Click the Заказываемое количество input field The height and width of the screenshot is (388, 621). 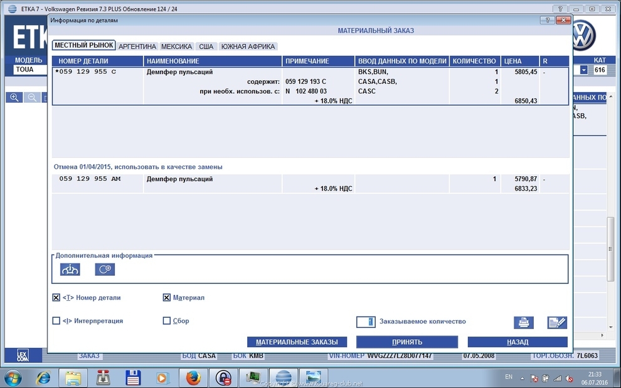pos(366,322)
